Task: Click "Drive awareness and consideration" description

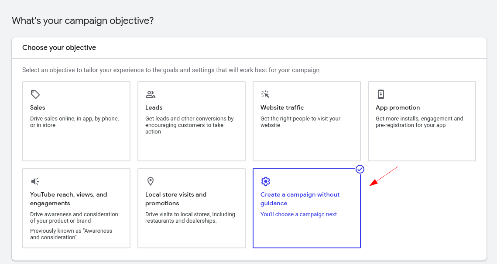Action: click(x=74, y=217)
